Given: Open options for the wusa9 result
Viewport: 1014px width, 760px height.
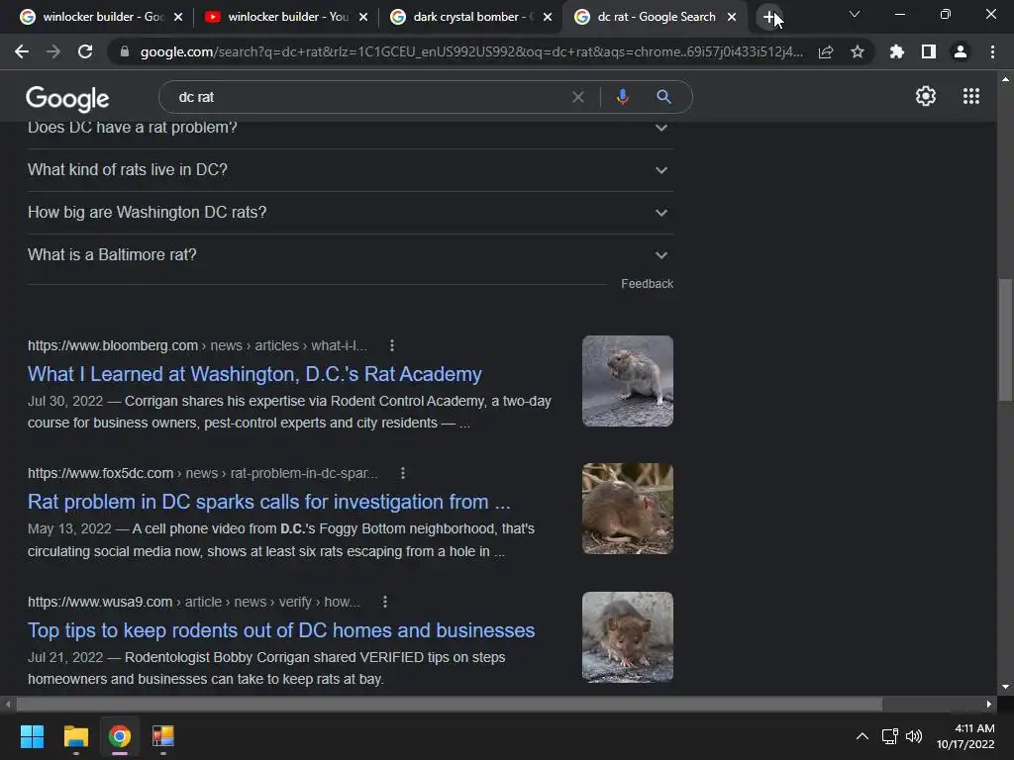Looking at the screenshot, I should [x=385, y=602].
